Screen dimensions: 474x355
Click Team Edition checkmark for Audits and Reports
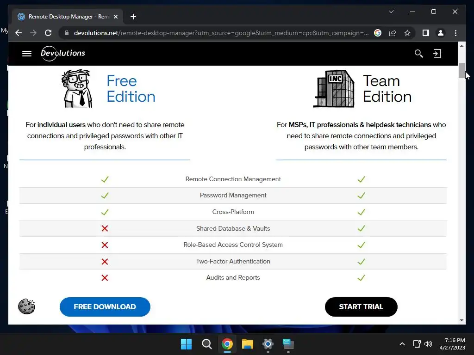[x=361, y=278]
